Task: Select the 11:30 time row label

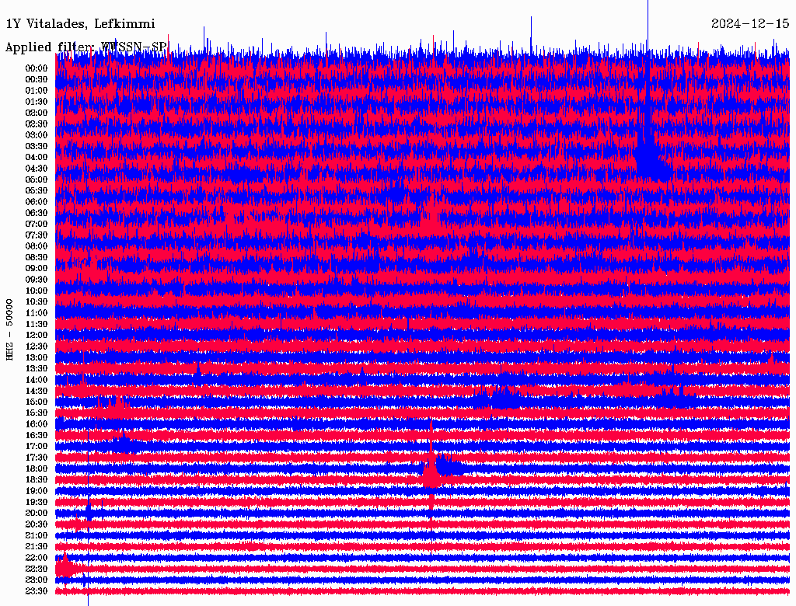Action: [37, 324]
